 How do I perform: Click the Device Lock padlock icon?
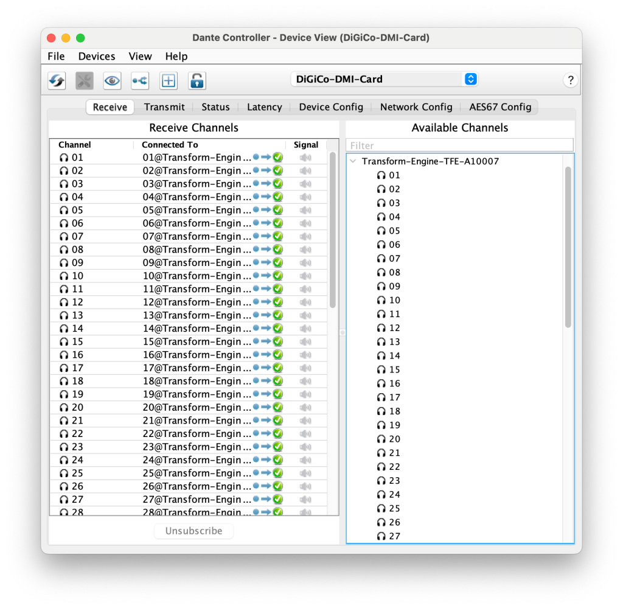point(197,81)
